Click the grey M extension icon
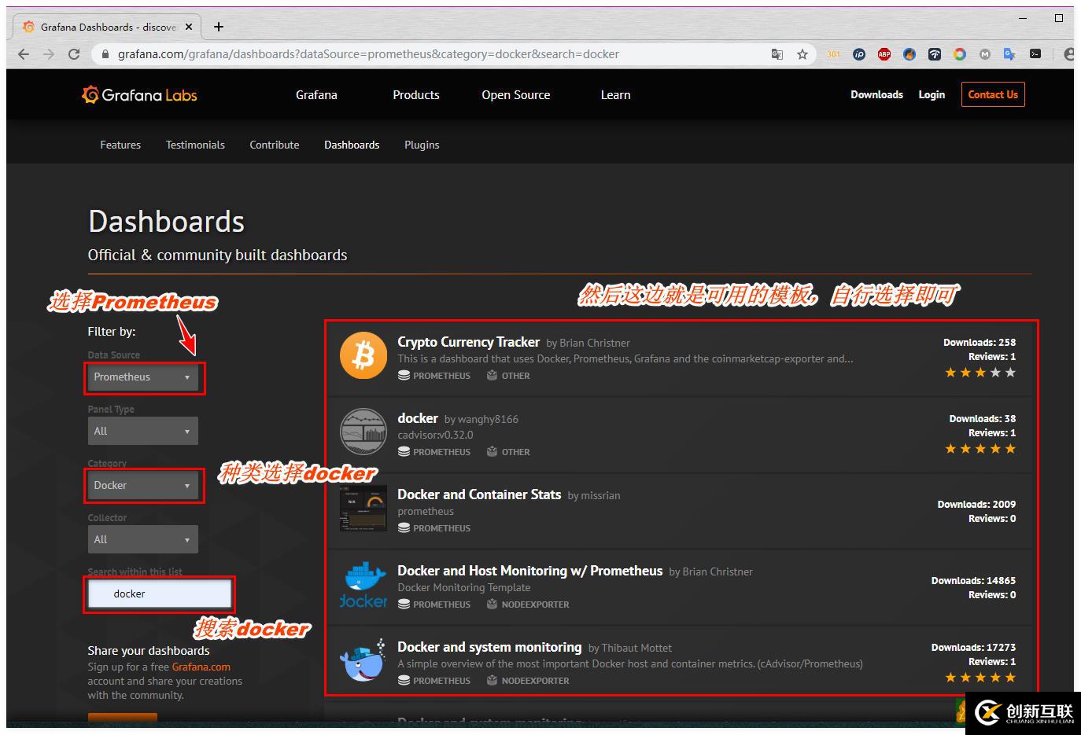The image size is (1081, 735). [x=985, y=54]
